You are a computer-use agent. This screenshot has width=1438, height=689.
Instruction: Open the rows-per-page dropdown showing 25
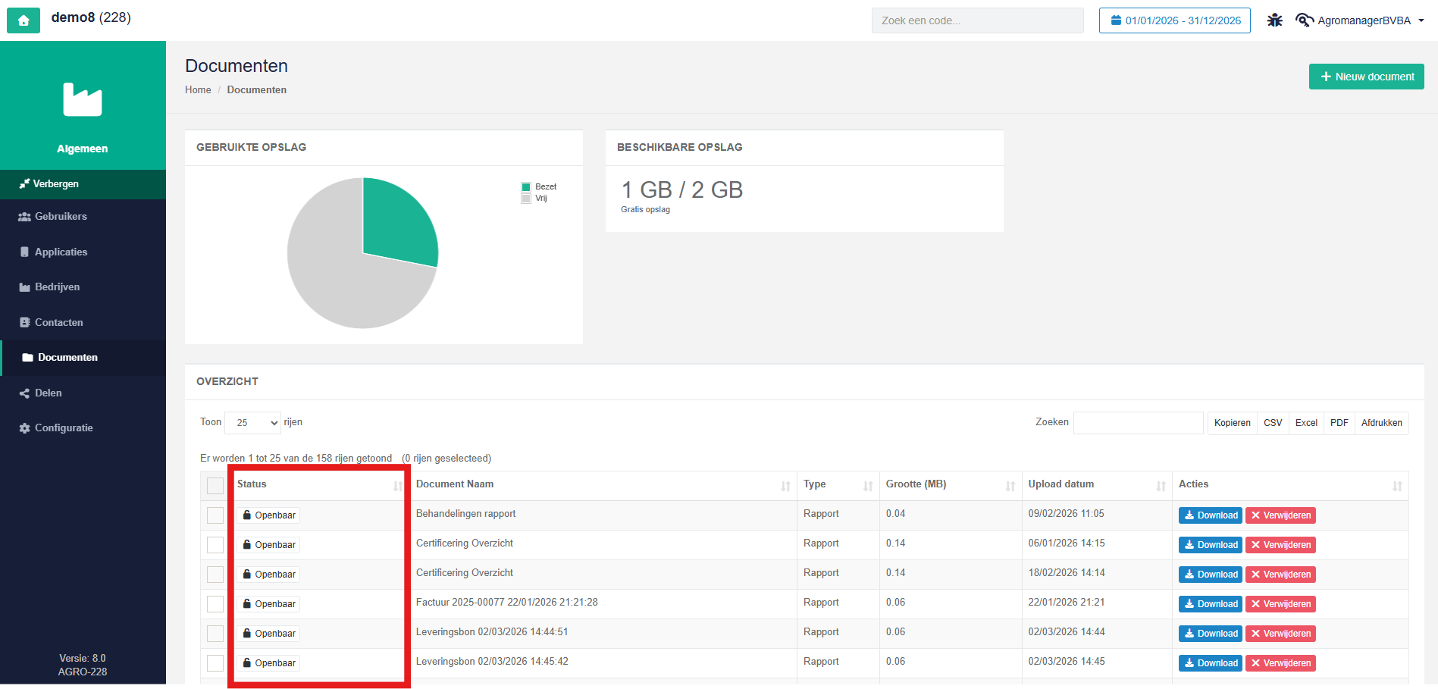(x=253, y=423)
